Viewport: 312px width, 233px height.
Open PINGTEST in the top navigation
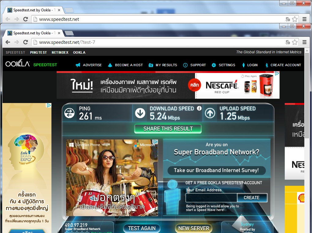tap(38, 52)
